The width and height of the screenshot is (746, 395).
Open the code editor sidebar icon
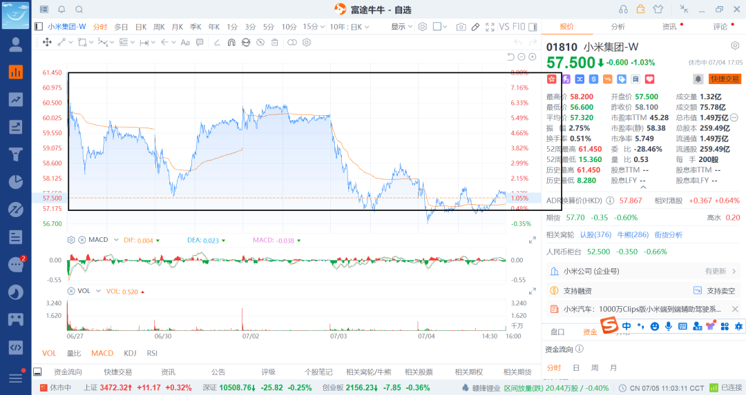tap(16, 347)
